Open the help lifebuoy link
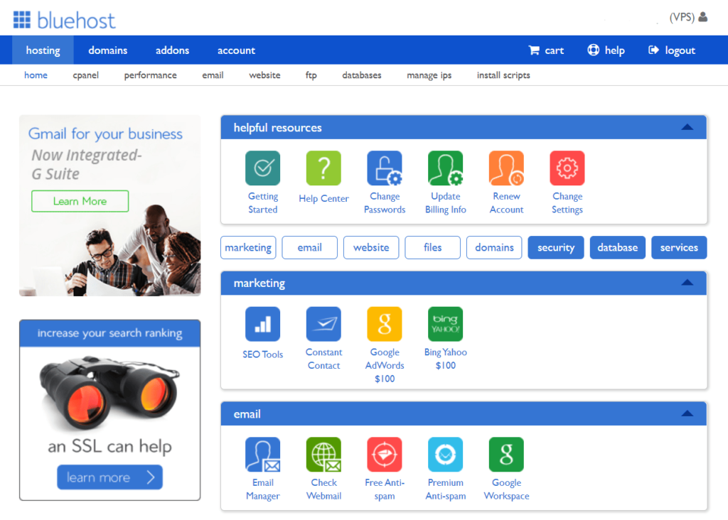Screen dimensions: 728x520 [x=606, y=50]
